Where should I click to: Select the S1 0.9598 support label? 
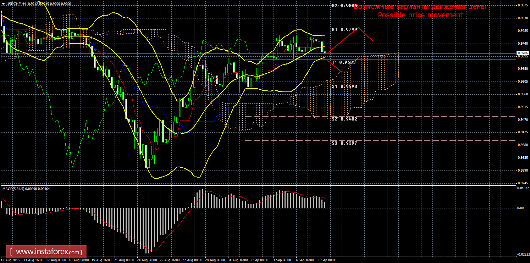coord(344,86)
